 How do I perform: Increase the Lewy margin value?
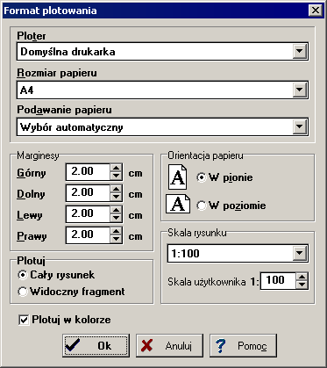[x=116, y=210]
